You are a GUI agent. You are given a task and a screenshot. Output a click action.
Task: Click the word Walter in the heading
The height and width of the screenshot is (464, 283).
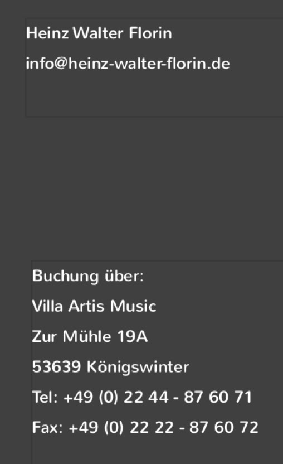pyautogui.click(x=98, y=33)
